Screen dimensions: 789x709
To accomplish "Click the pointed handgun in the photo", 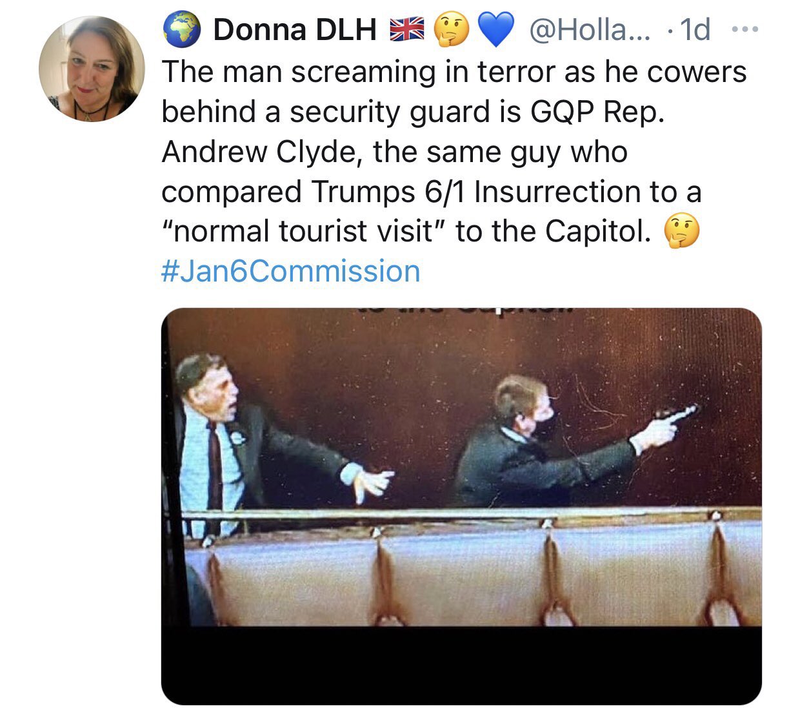I will tap(677, 413).
